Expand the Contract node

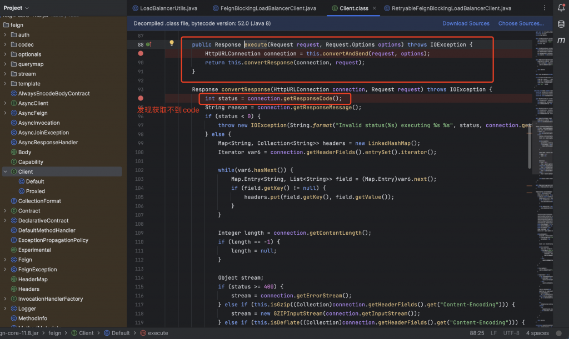[5, 211]
